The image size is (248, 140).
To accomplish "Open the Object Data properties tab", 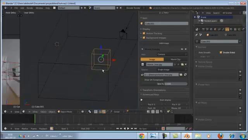I will coord(227,29).
